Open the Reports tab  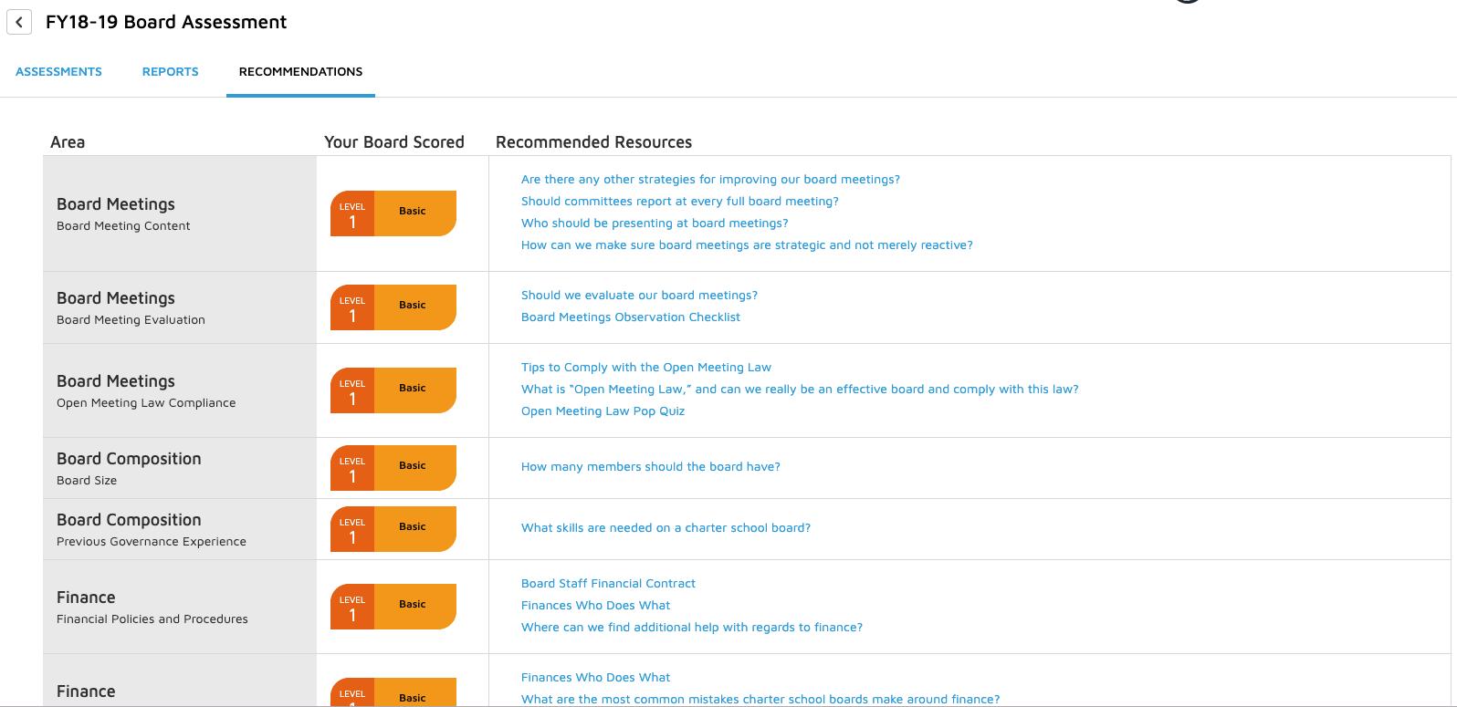(x=170, y=71)
